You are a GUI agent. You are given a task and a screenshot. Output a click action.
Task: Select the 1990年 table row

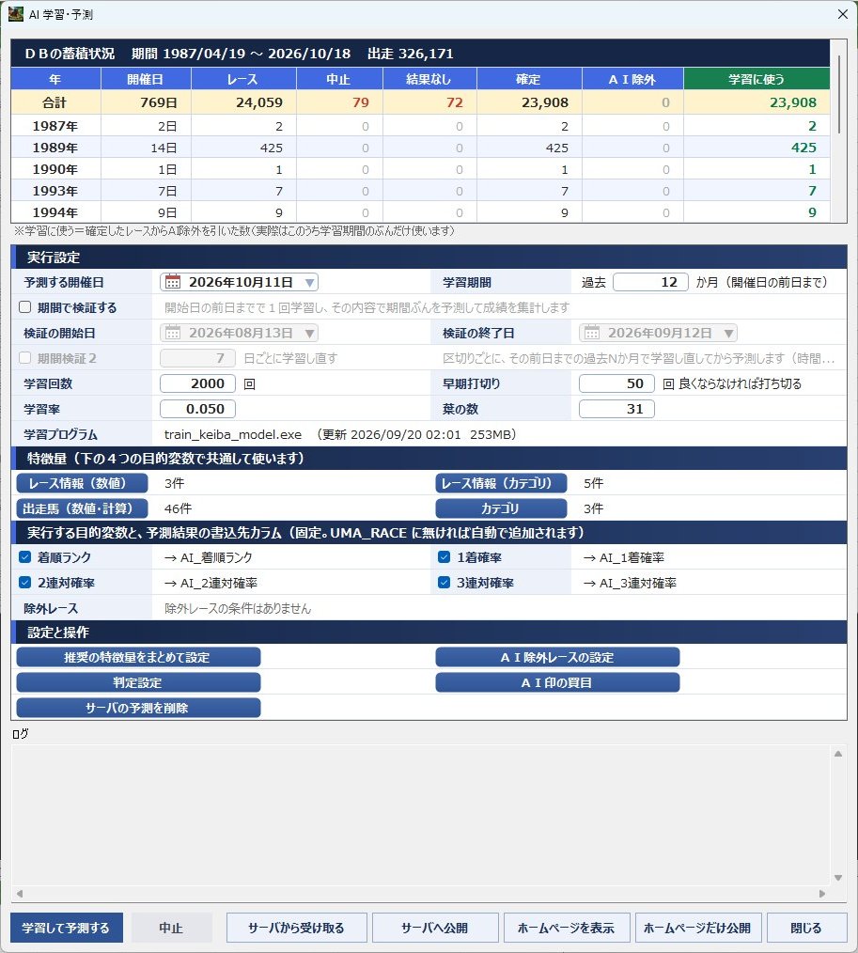(420, 169)
